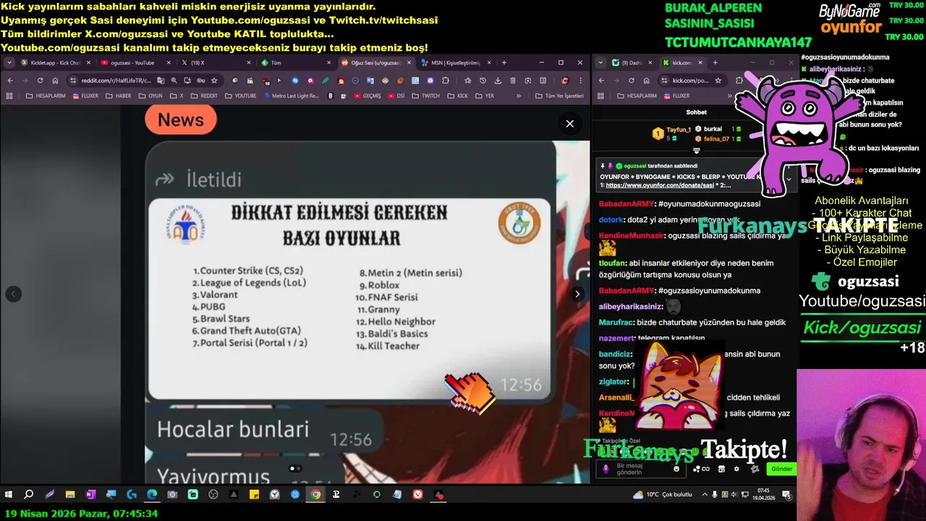Image resolution: width=926 pixels, height=521 pixels.
Task: Open Vivaldi browser from taskbar
Action: pyautogui.click(x=418, y=495)
